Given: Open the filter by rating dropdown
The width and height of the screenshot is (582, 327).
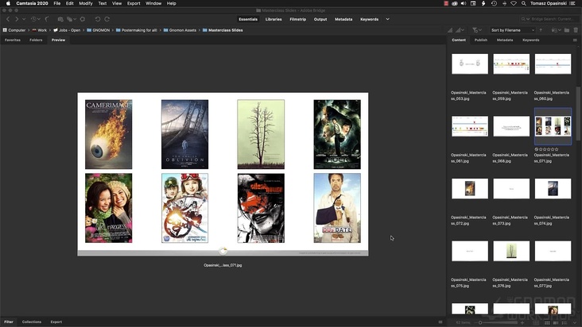Looking at the screenshot, I should [477, 30].
